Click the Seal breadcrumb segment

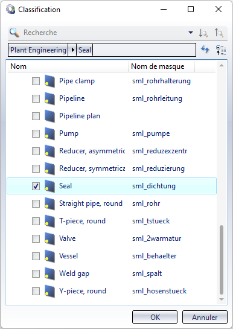(x=85, y=50)
